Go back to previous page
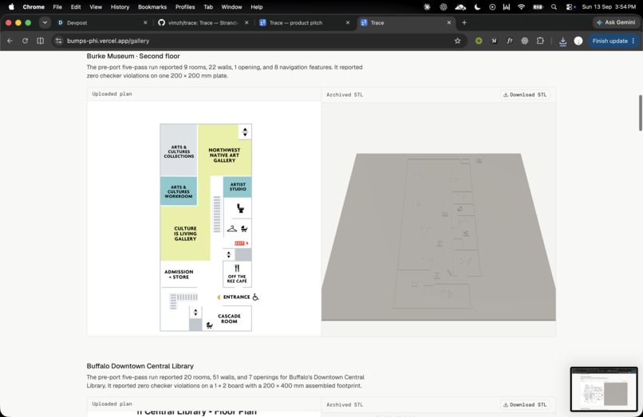The width and height of the screenshot is (643, 417). click(10, 41)
